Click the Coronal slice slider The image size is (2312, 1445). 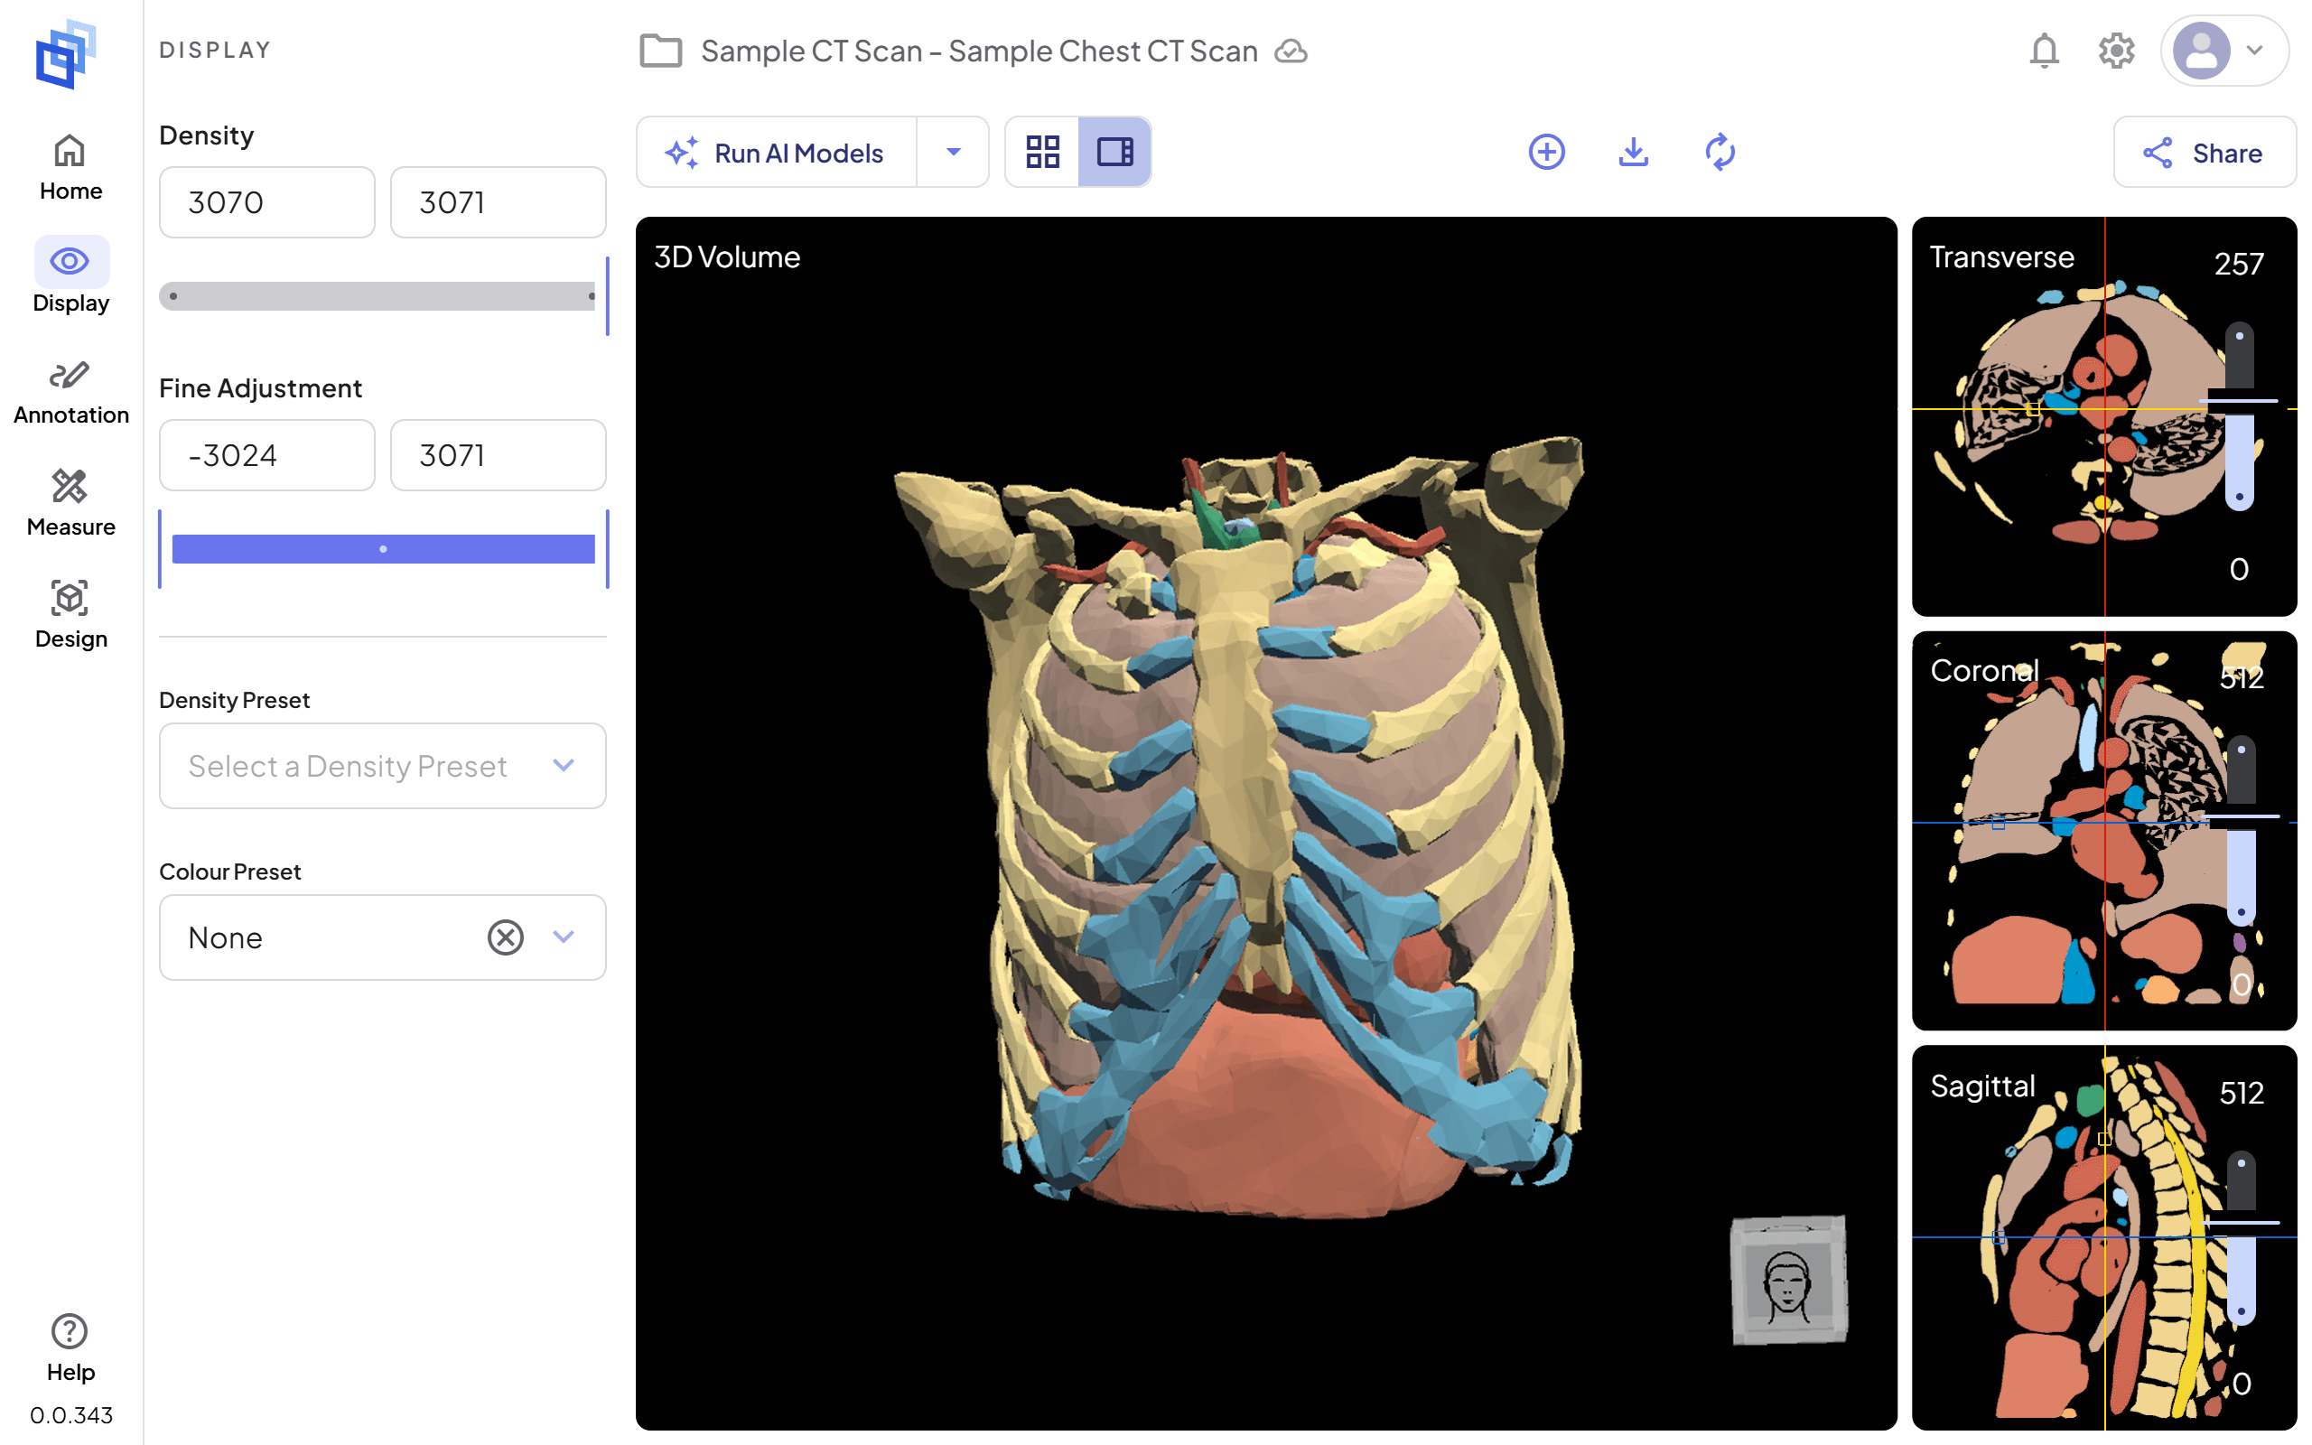pyautogui.click(x=2241, y=832)
